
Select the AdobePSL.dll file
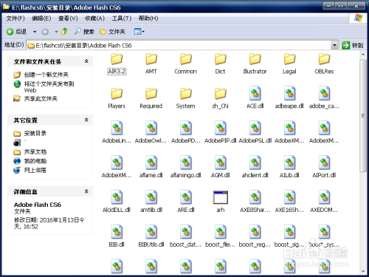[255, 132]
